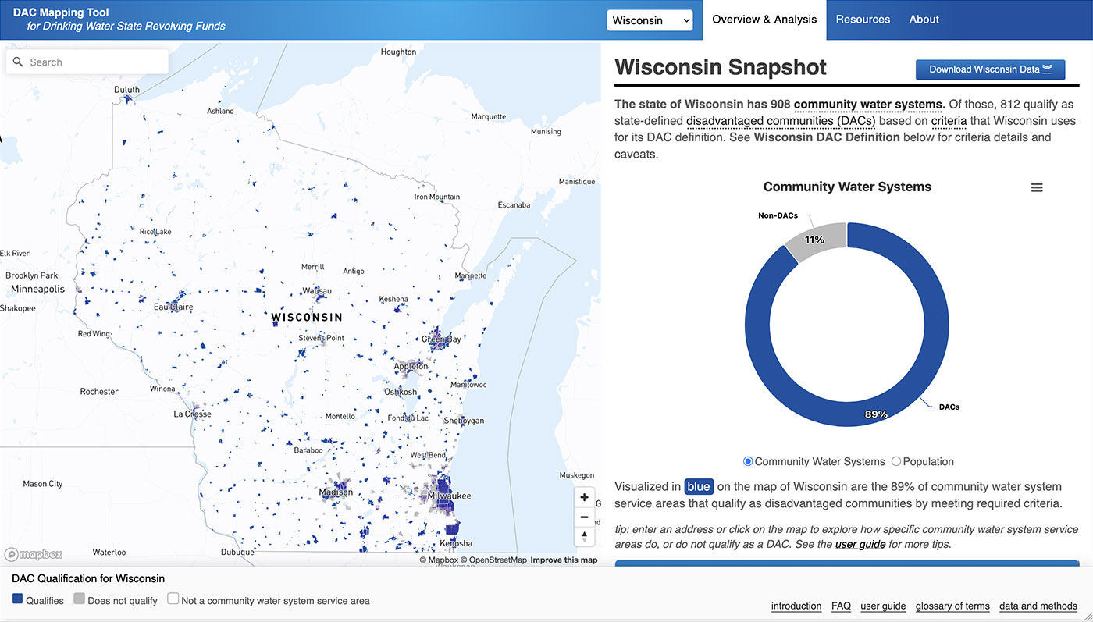Click the map zoom in plus button
Screen dimensions: 1093x622
[x=584, y=497]
